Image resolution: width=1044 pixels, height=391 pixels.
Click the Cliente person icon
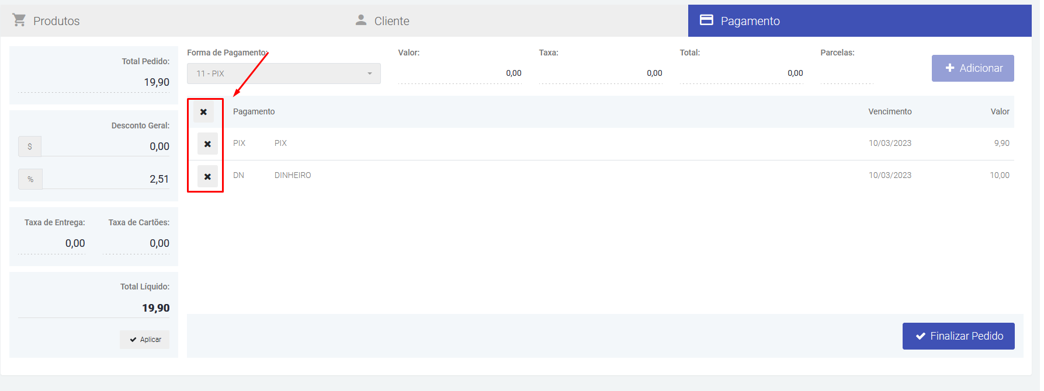tap(361, 20)
